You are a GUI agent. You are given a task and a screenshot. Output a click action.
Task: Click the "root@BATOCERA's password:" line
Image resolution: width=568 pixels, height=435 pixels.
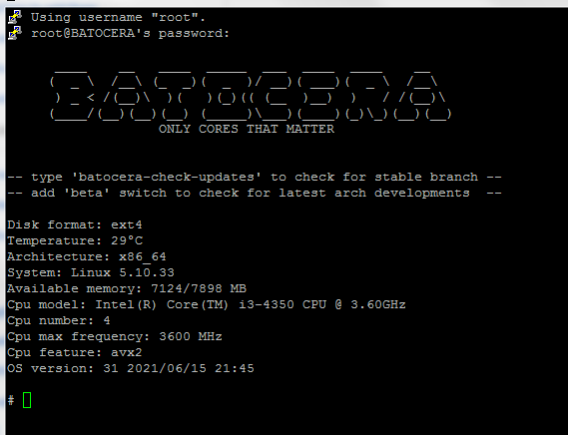pos(130,33)
